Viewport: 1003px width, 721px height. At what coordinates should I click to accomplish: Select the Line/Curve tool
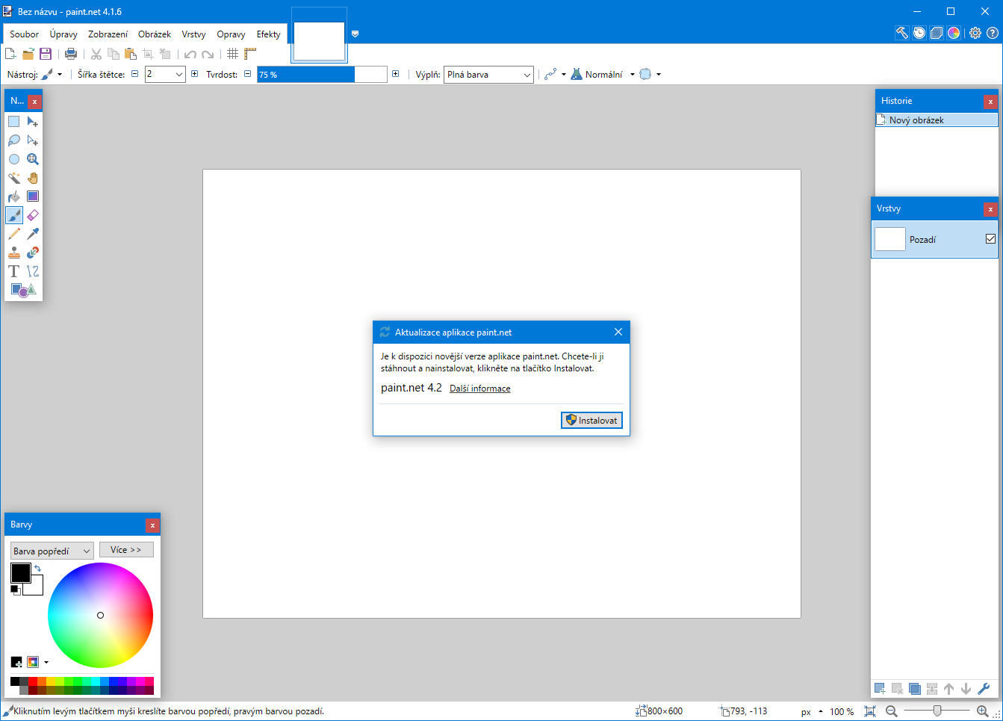(x=33, y=271)
